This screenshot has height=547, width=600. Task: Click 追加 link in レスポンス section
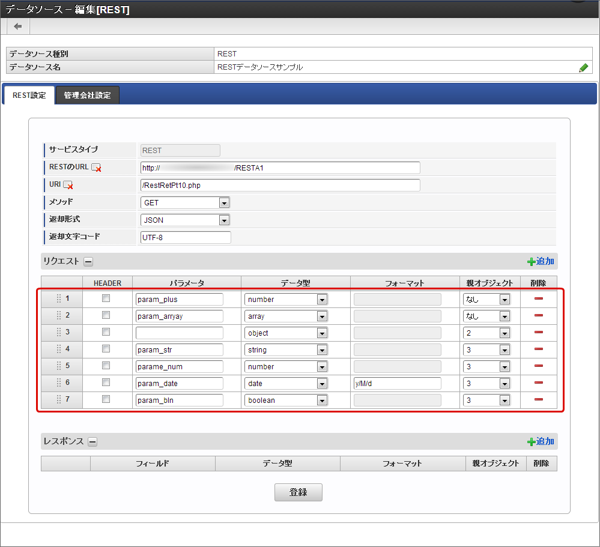(541, 441)
